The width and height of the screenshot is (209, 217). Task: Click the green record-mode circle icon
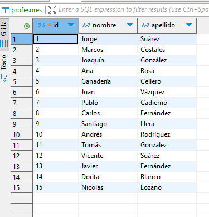[x=27, y=26]
